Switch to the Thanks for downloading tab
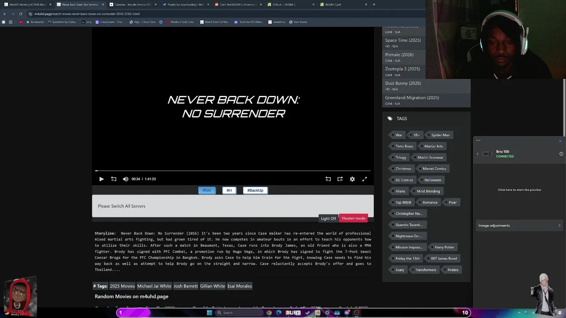Screen dimensions: 566x318 (185, 4)
